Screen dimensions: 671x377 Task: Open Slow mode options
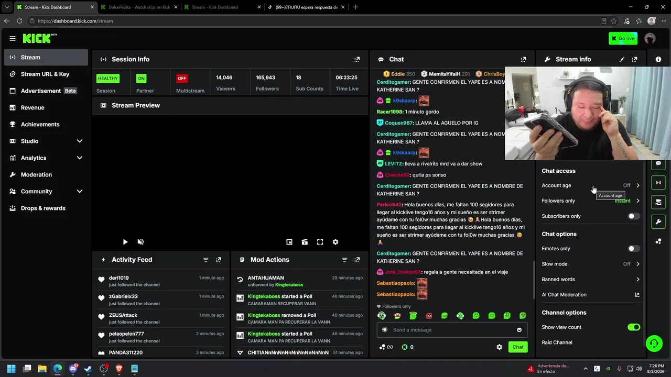point(591,264)
